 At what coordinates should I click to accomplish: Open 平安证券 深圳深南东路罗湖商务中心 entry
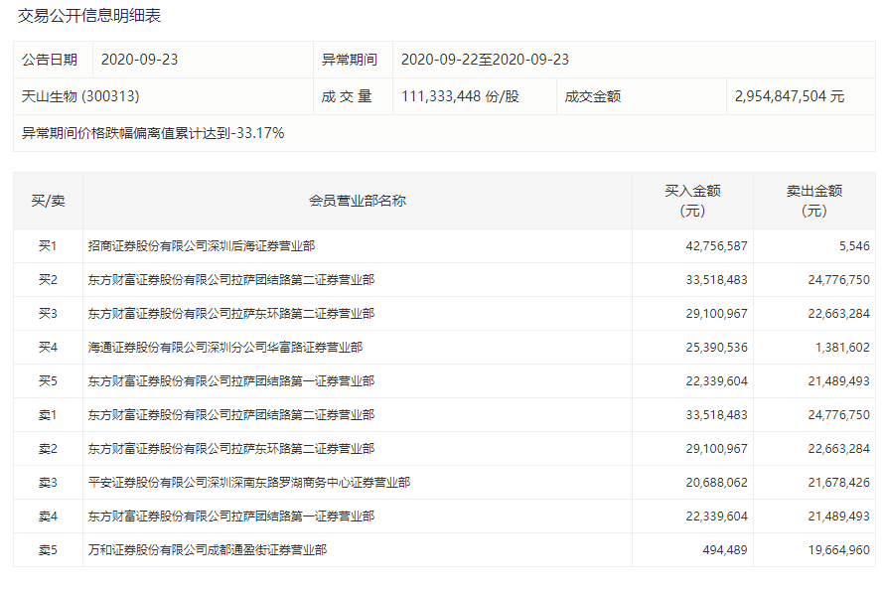248,482
